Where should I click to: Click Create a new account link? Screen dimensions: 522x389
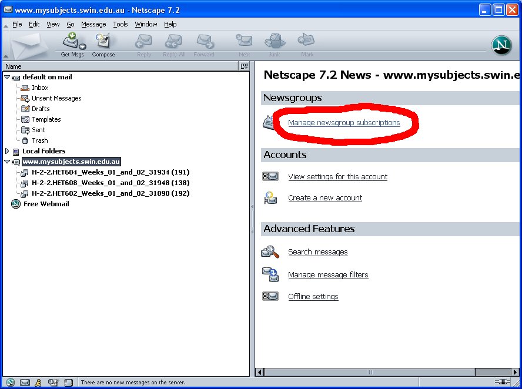[x=325, y=198]
